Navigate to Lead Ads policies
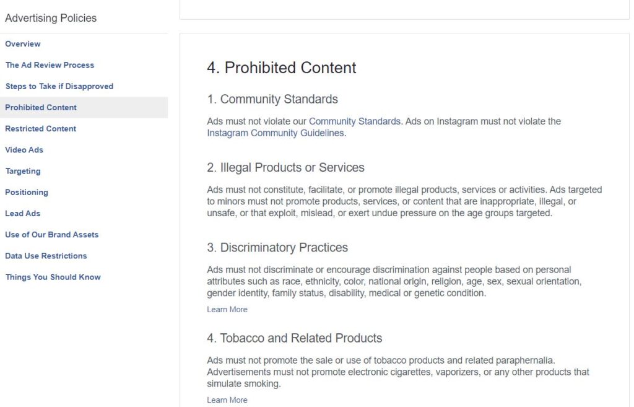The height and width of the screenshot is (407, 634). coord(23,214)
